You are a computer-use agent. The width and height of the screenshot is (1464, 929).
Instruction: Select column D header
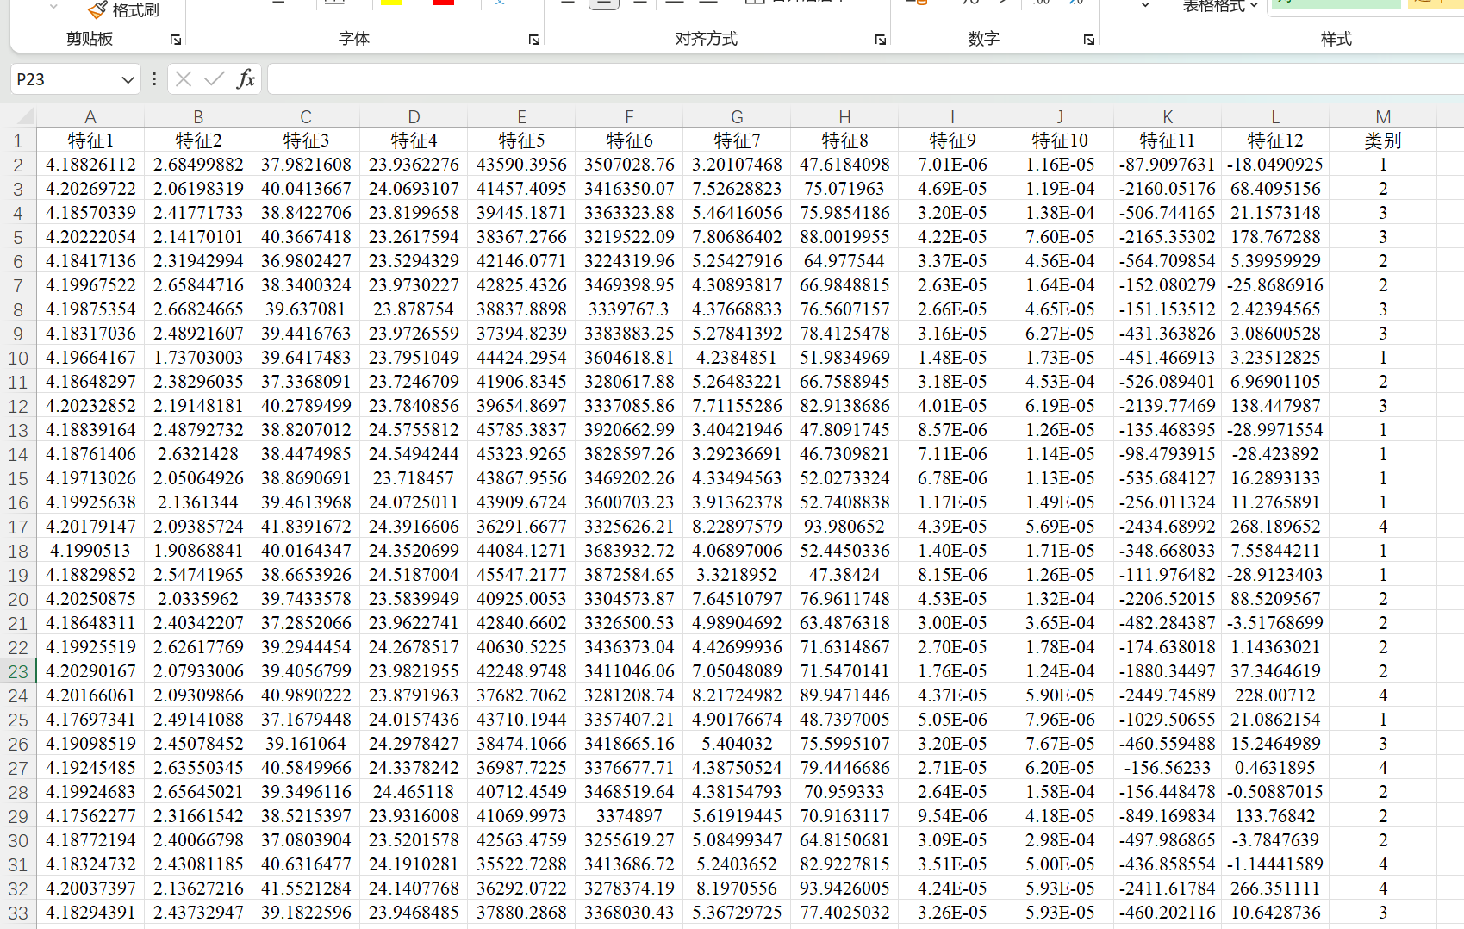(x=414, y=117)
